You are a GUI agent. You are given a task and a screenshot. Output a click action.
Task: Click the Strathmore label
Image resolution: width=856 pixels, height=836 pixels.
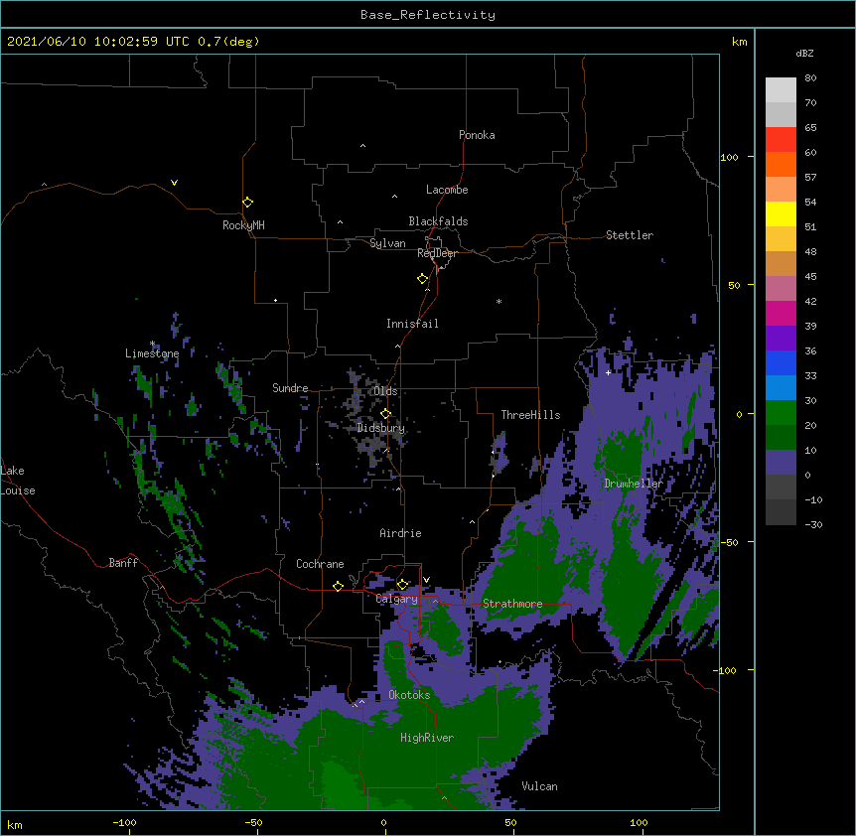[x=512, y=604]
